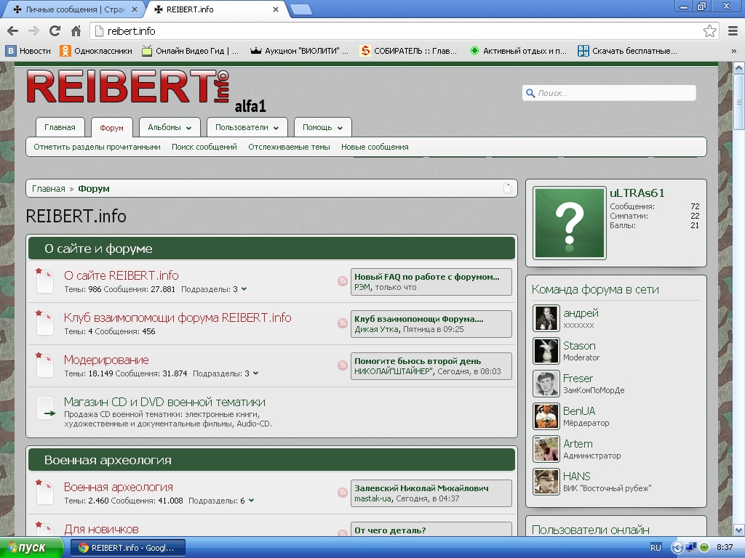745x558 pixels.
Task: Close the REIBERT.info browser tab
Action: pos(276,9)
